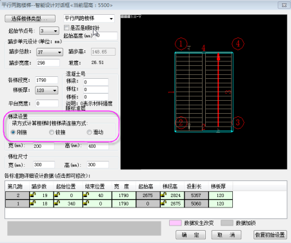The width and height of the screenshot is (291, 243).
Task: Click the gray 数据加锁 legend swatch
Action: pos(227,223)
